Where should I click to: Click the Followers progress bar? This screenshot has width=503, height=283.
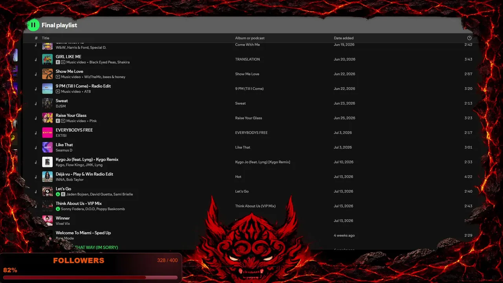90,277
